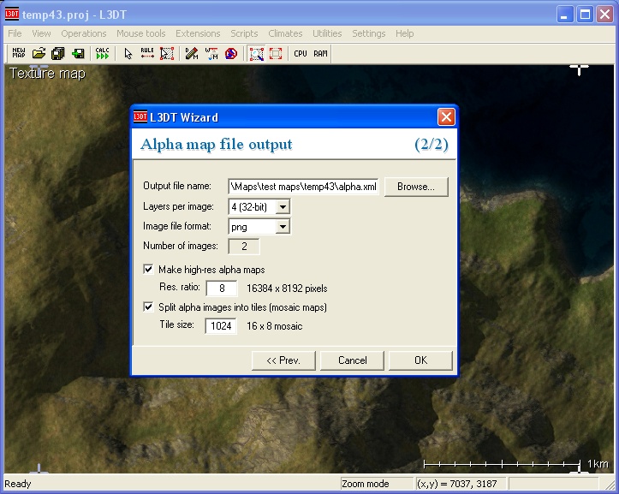Uncheck Make high-res alpha maps
619x494 pixels.
tap(149, 270)
